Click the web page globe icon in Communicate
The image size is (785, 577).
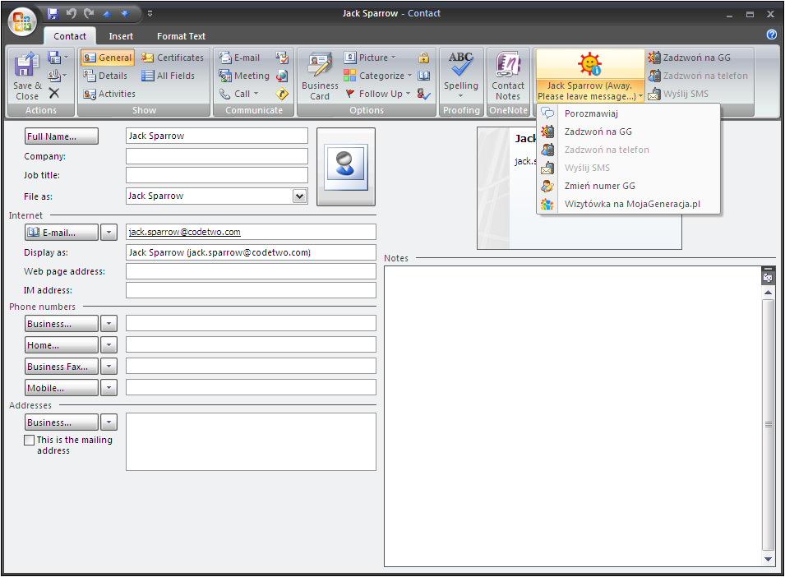tap(282, 76)
